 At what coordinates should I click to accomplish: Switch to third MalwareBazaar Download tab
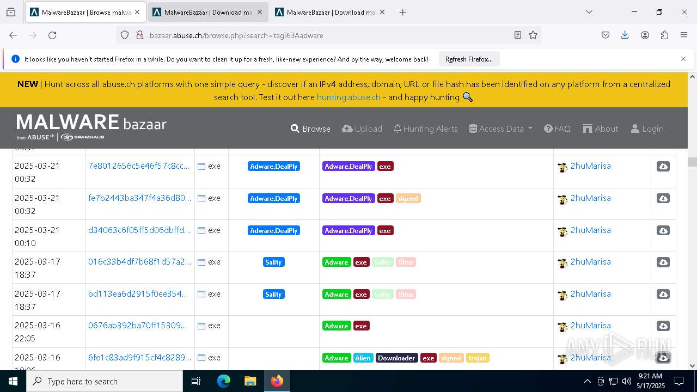tap(330, 12)
